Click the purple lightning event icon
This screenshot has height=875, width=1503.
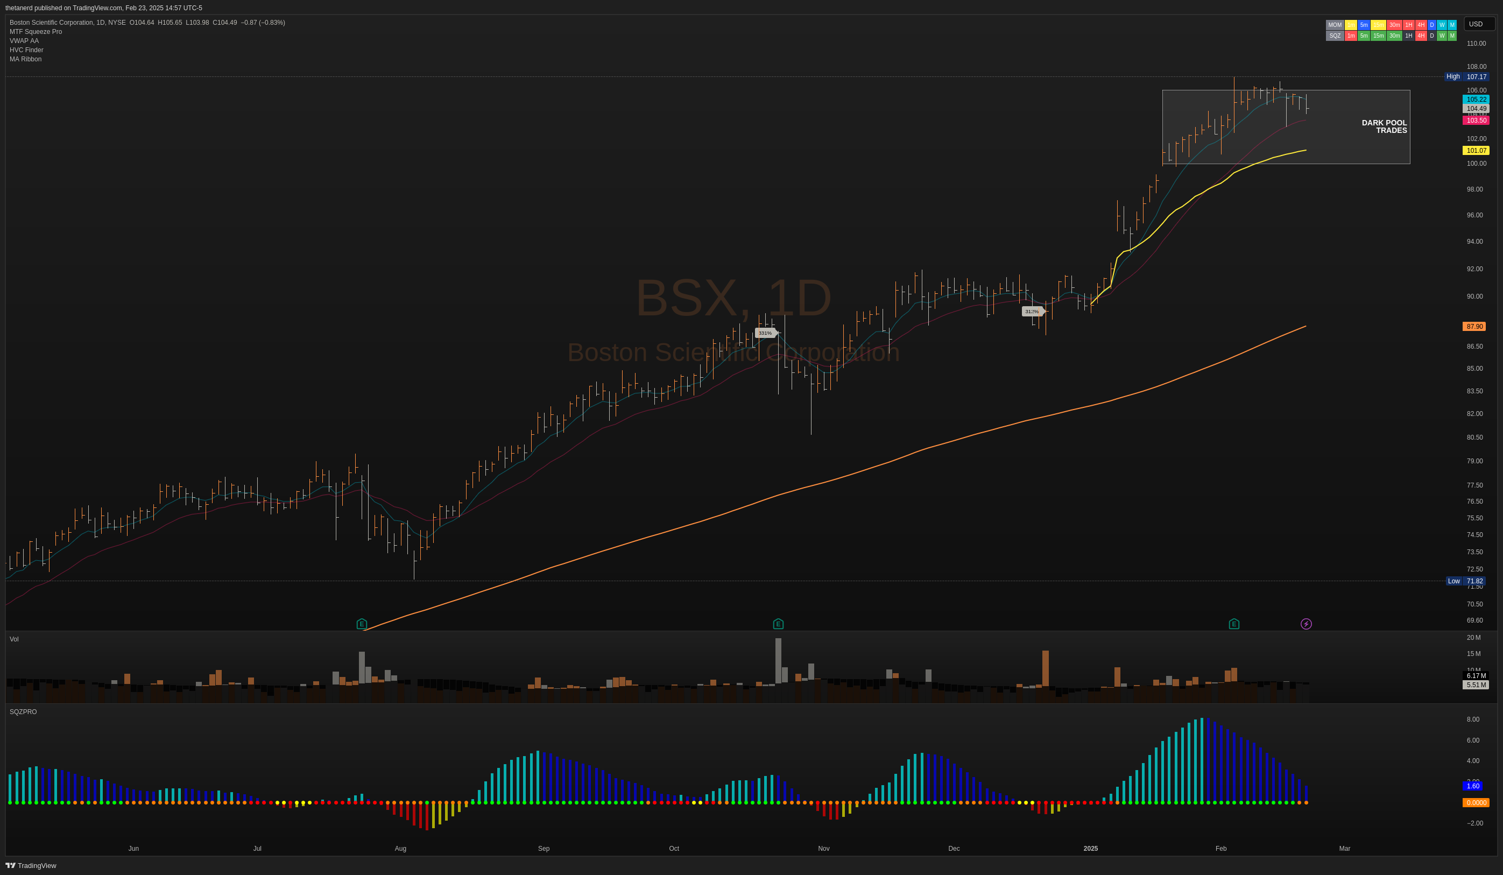(x=1306, y=624)
